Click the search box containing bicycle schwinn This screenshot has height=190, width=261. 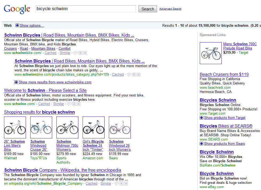(86, 9)
